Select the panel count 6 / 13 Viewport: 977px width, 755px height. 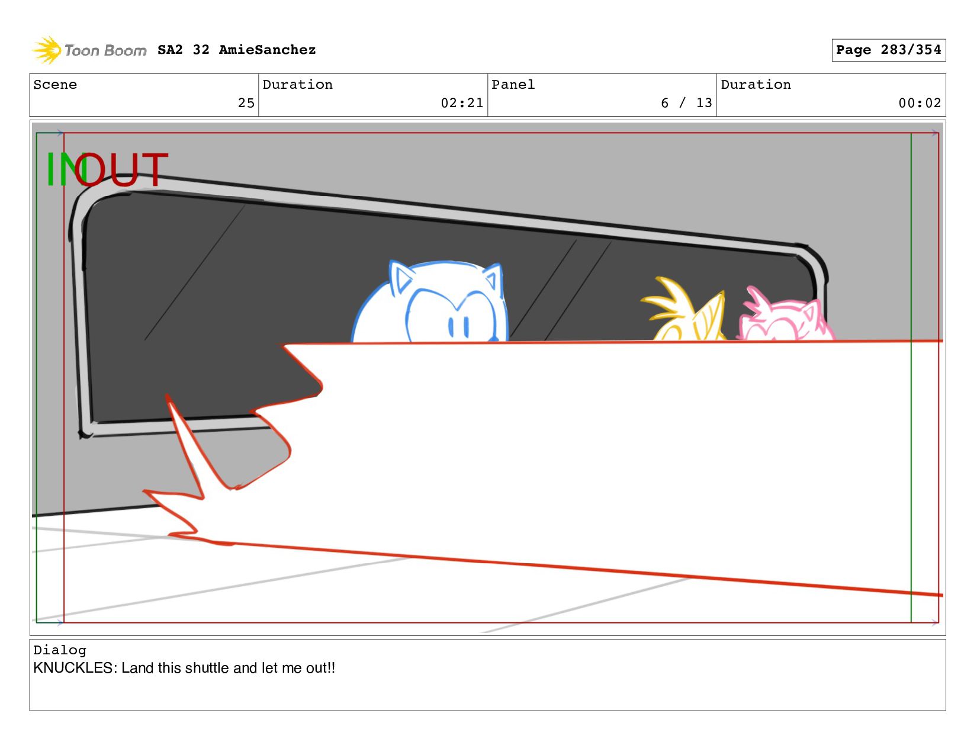686,103
